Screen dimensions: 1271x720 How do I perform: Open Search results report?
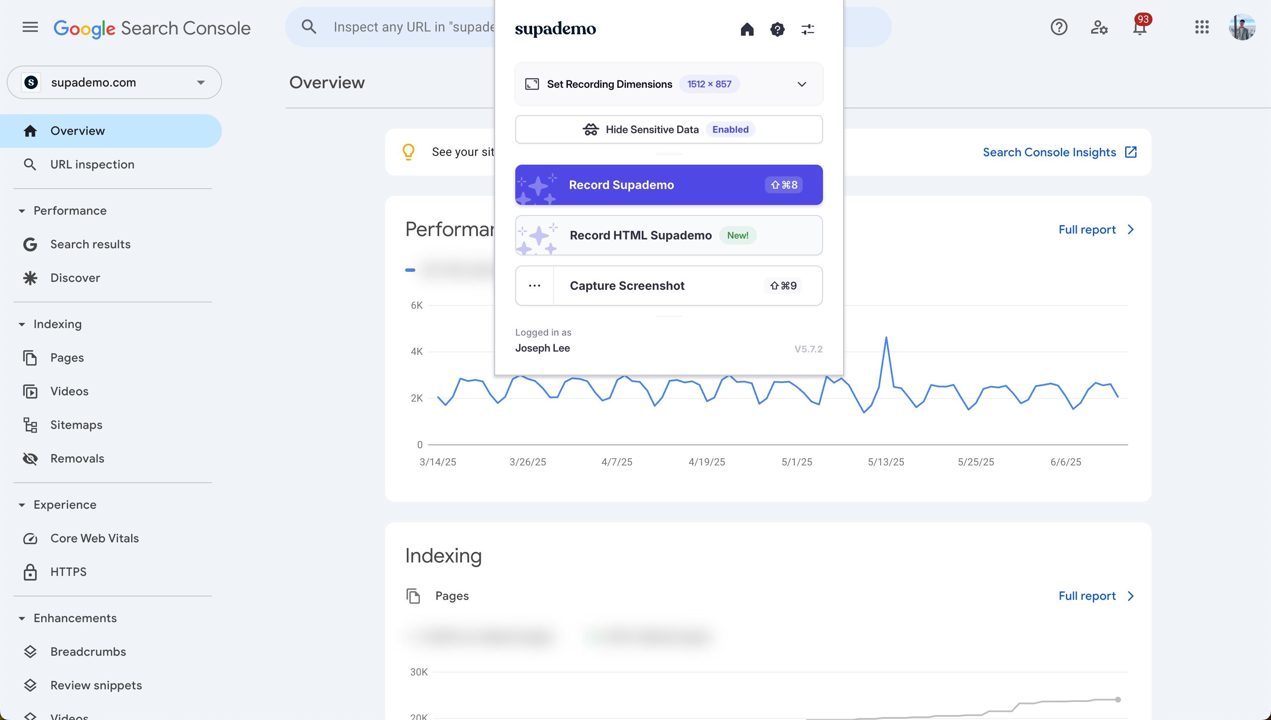(x=111, y=244)
